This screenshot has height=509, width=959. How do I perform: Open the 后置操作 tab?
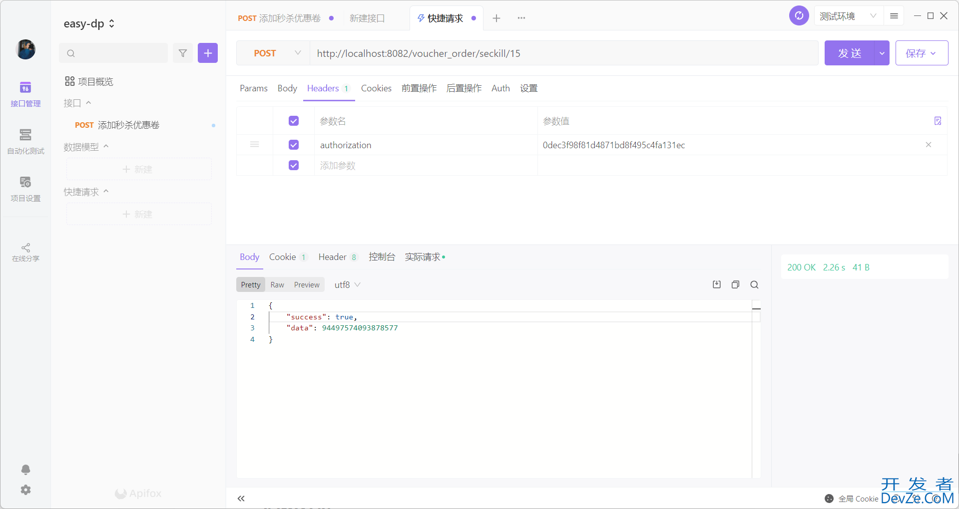click(x=464, y=88)
